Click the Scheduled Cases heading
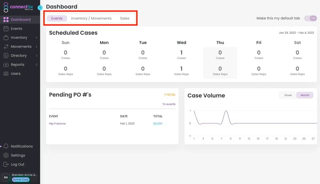The width and height of the screenshot is (320, 184). (x=73, y=33)
